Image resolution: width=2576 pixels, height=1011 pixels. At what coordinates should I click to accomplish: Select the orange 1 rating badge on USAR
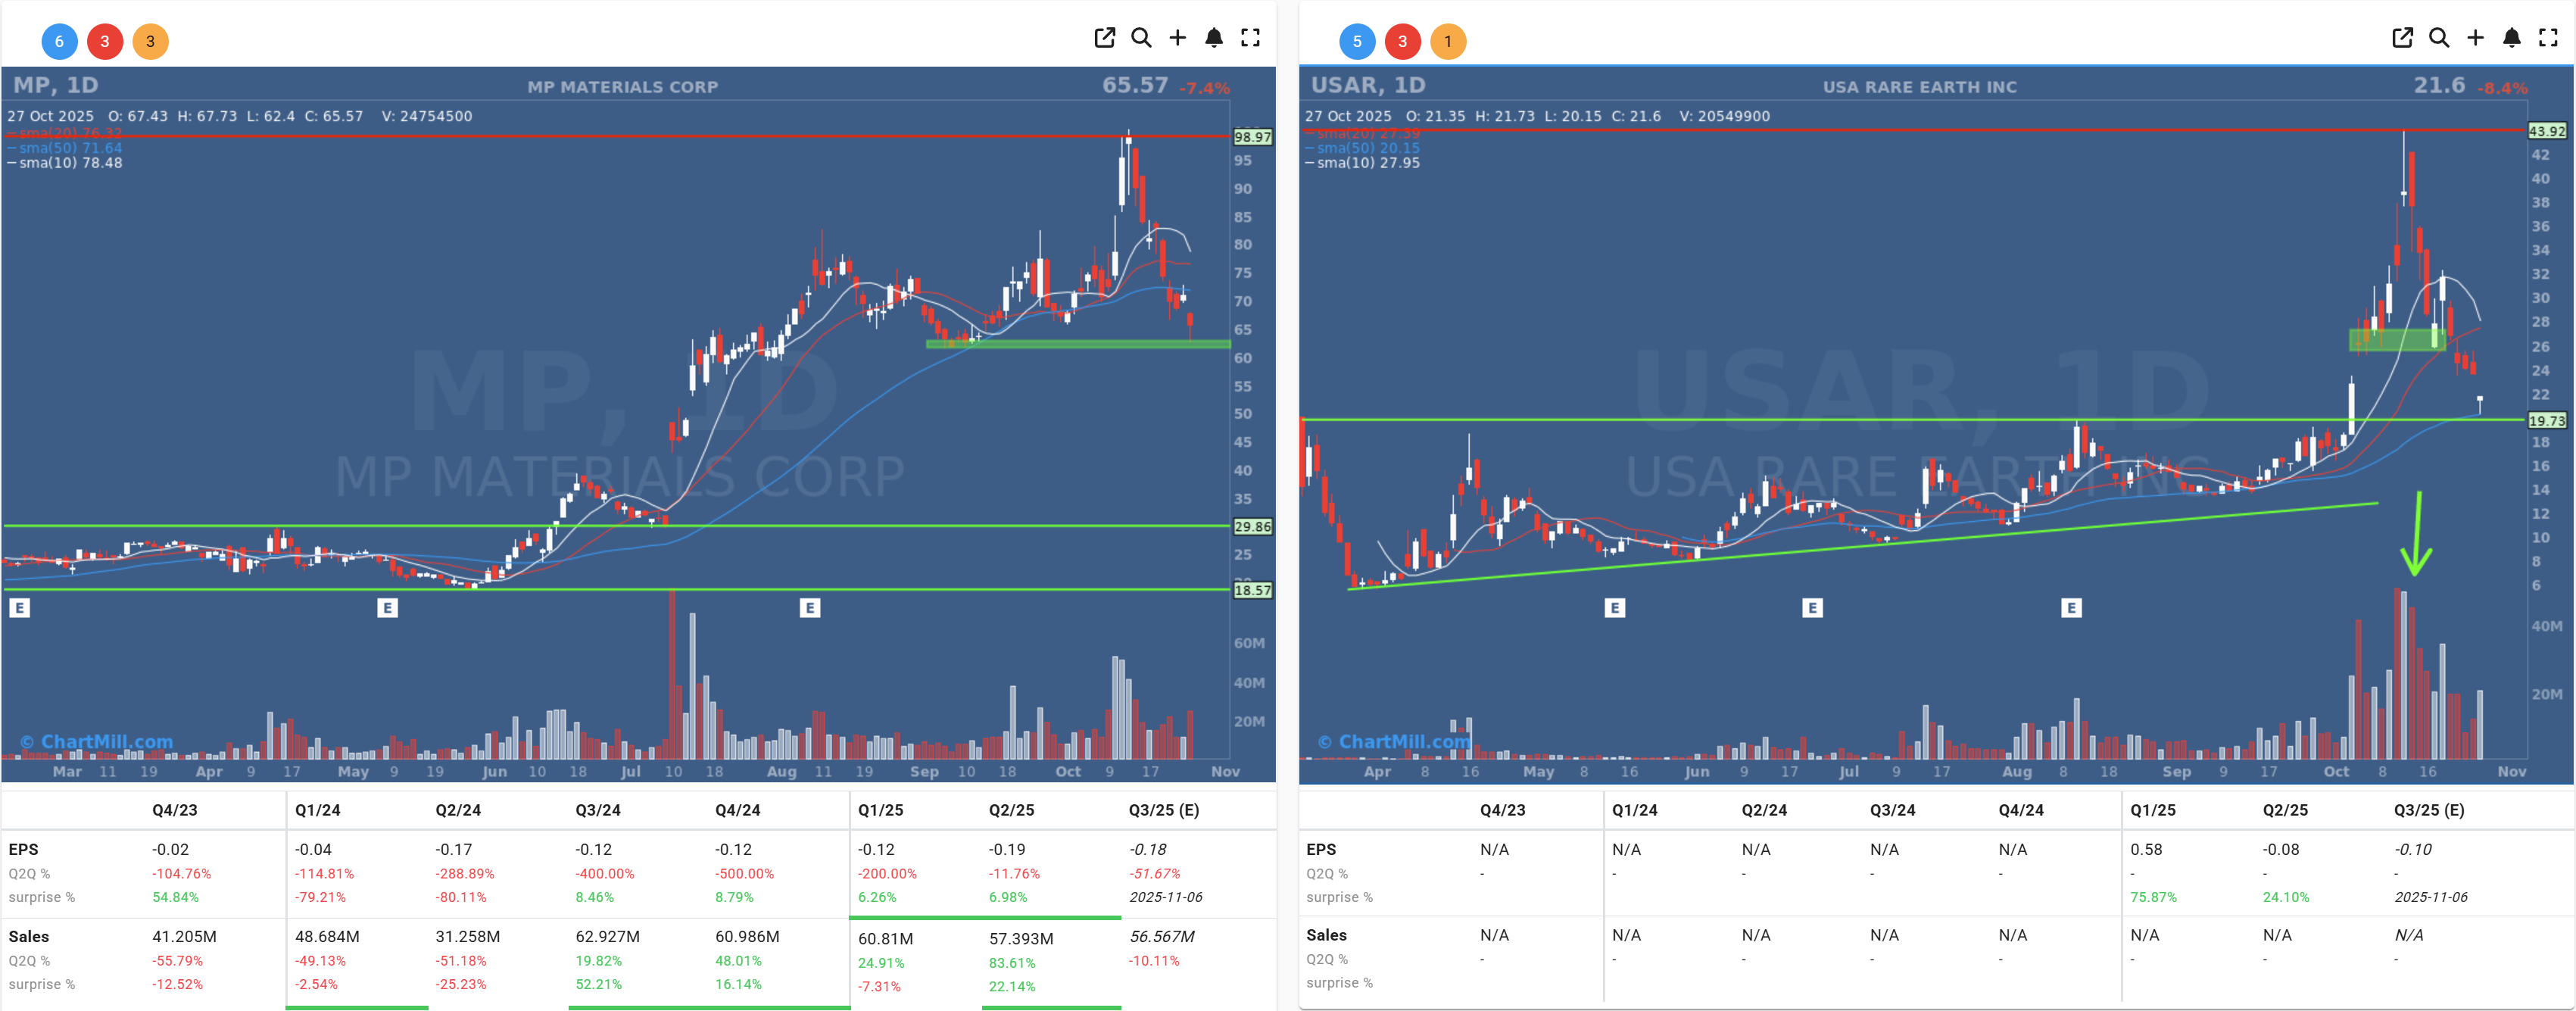[1450, 41]
